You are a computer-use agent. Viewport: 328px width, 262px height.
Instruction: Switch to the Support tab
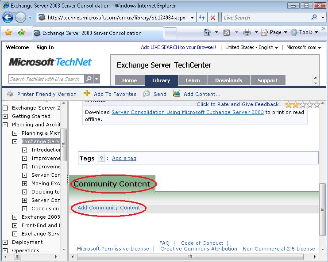click(268, 80)
